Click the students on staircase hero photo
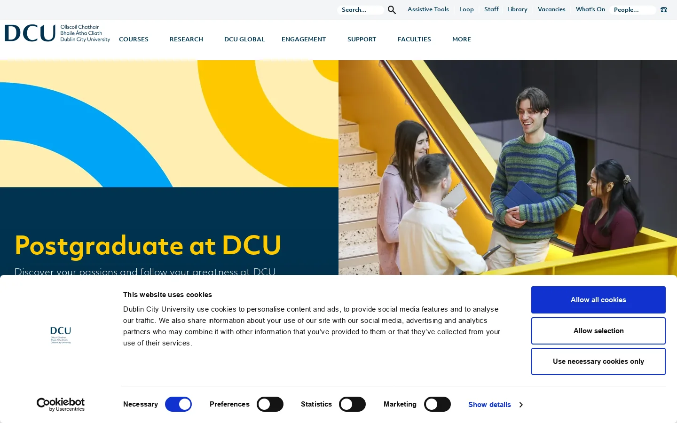 click(x=508, y=167)
